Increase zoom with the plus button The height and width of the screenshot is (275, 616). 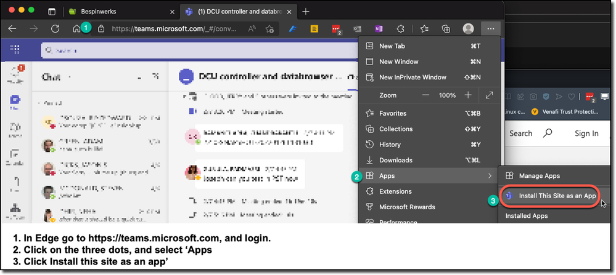click(467, 95)
